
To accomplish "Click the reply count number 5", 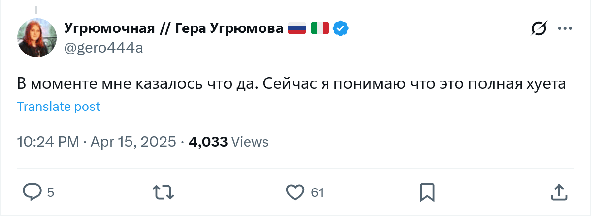I will point(50,192).
